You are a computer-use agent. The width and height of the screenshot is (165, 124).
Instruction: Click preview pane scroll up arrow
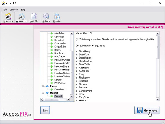(x=158, y=34)
